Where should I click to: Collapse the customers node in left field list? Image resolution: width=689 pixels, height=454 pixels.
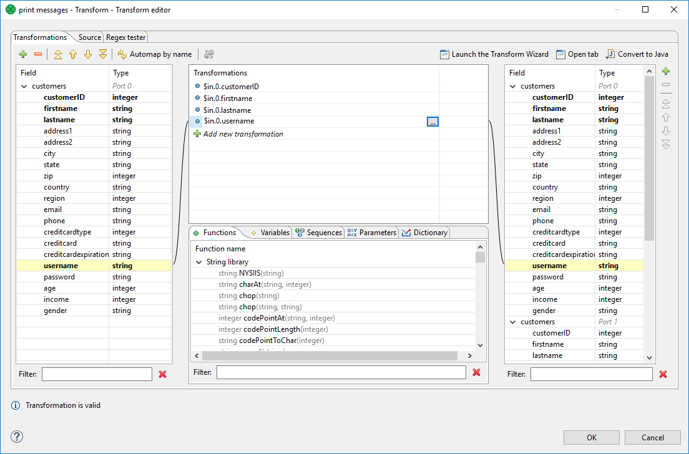pyautogui.click(x=24, y=86)
